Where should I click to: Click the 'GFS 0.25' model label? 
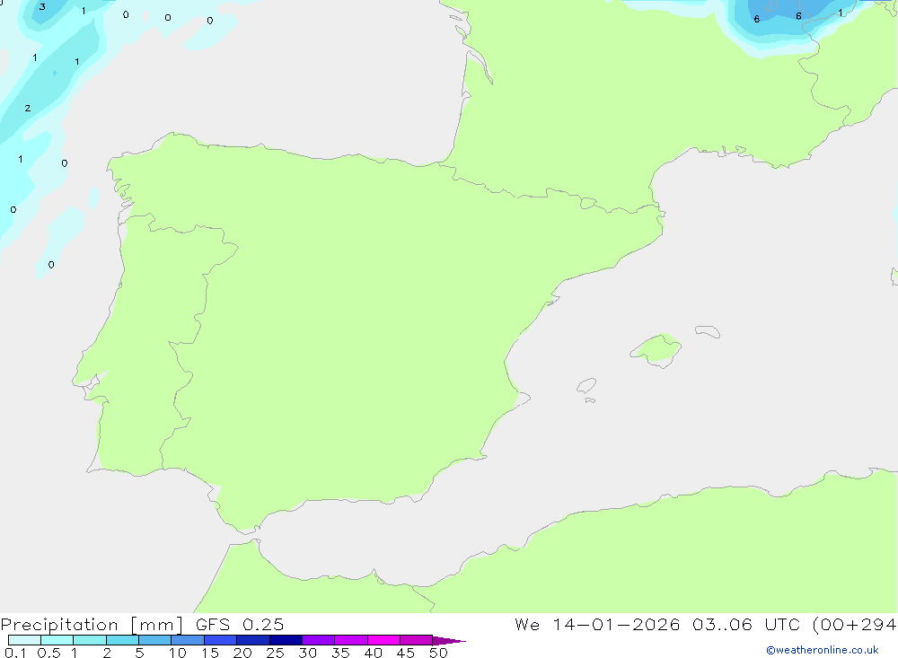click(x=240, y=624)
